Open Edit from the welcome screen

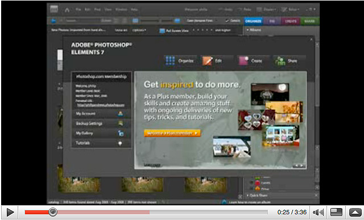[x=217, y=61]
